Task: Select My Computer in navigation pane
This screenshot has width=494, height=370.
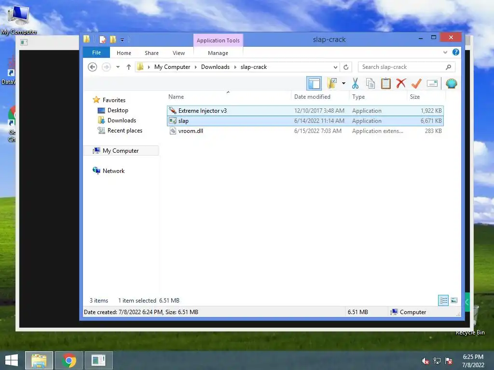Action: (x=121, y=151)
